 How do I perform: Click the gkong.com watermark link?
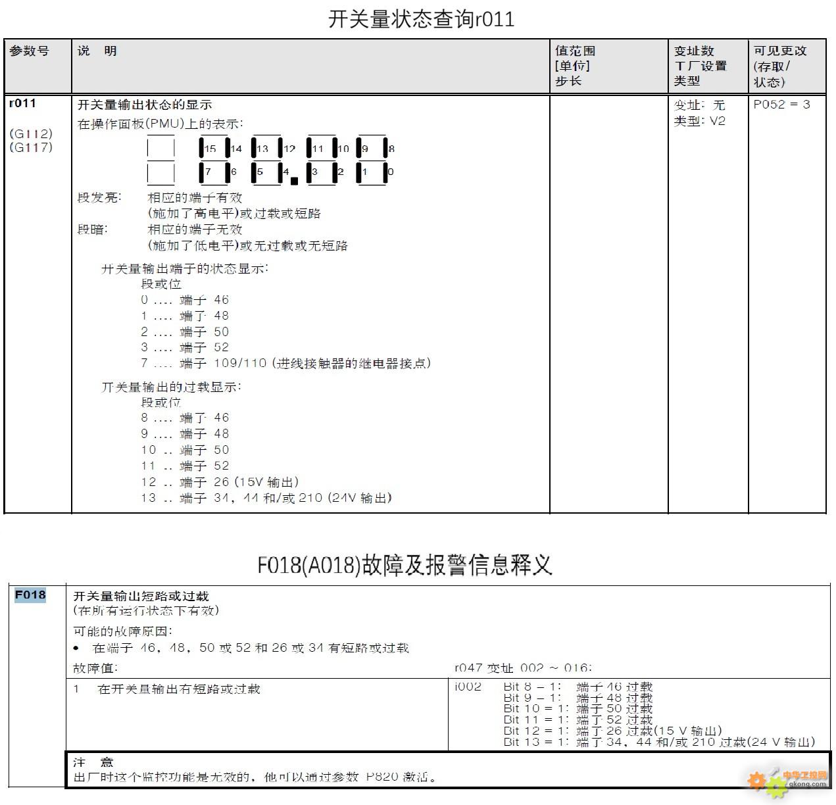coord(808,784)
